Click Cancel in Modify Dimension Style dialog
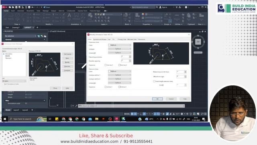This screenshot has height=145, width=257. click(x=171, y=99)
